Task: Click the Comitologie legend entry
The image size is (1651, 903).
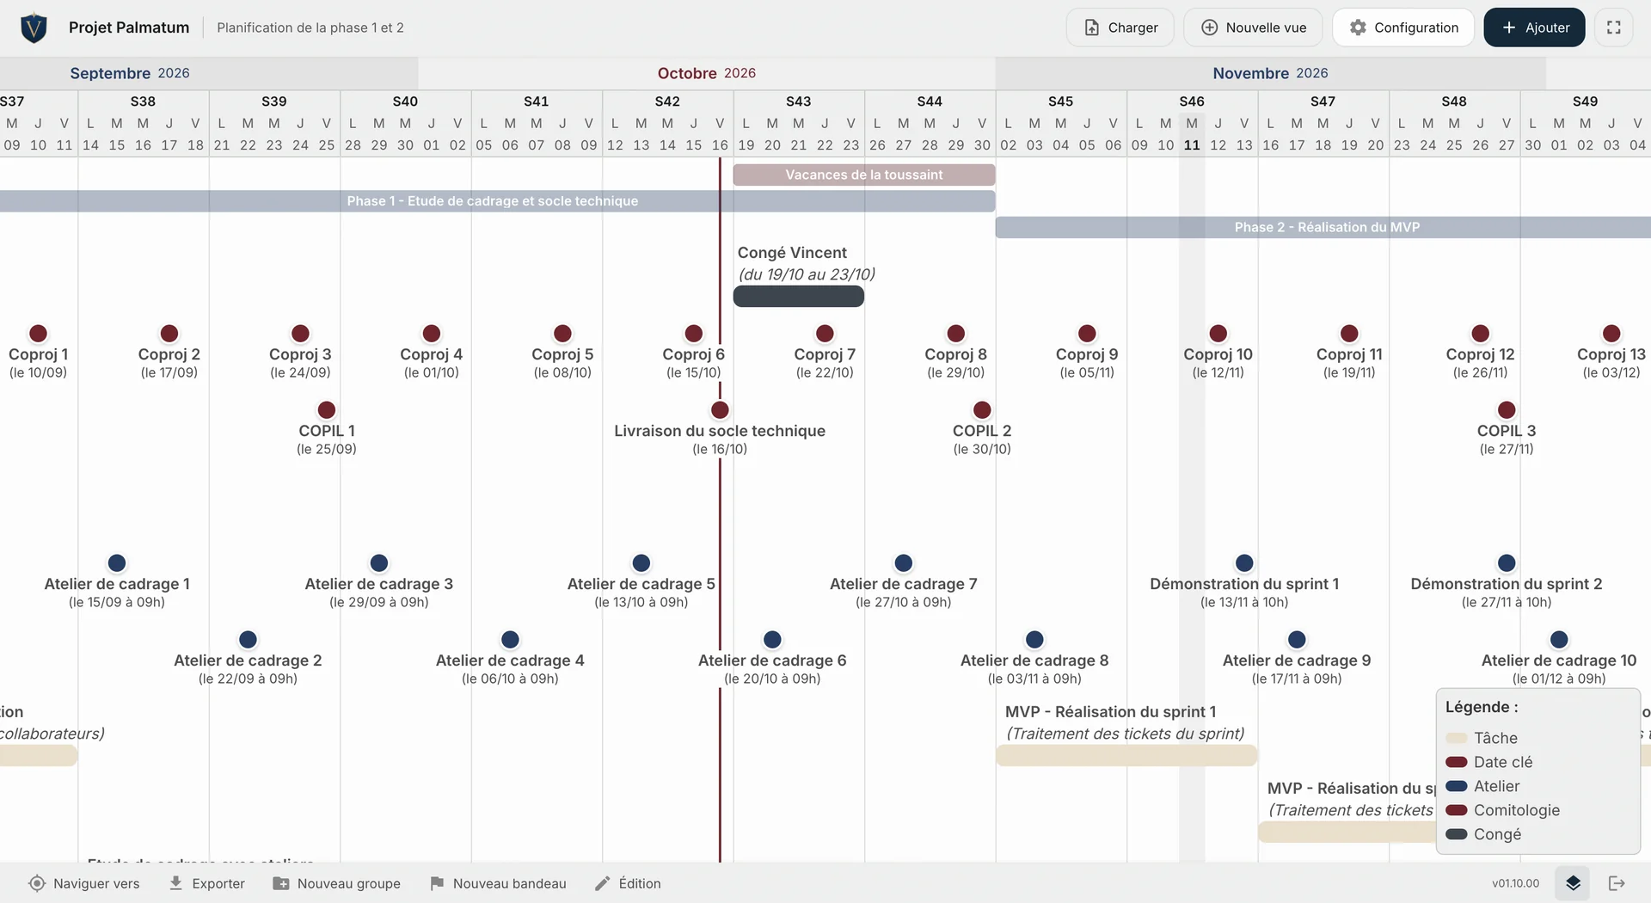Action: (x=1503, y=810)
